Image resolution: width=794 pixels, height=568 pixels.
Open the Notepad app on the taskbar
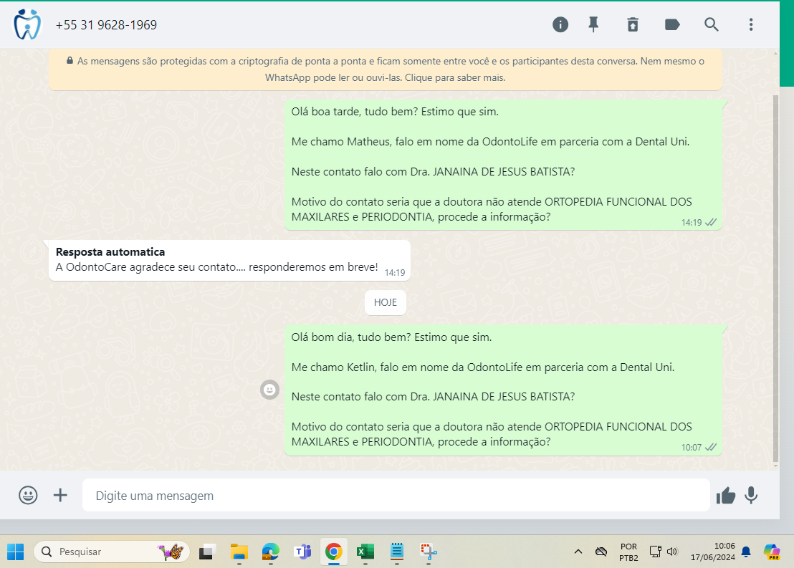[397, 552]
